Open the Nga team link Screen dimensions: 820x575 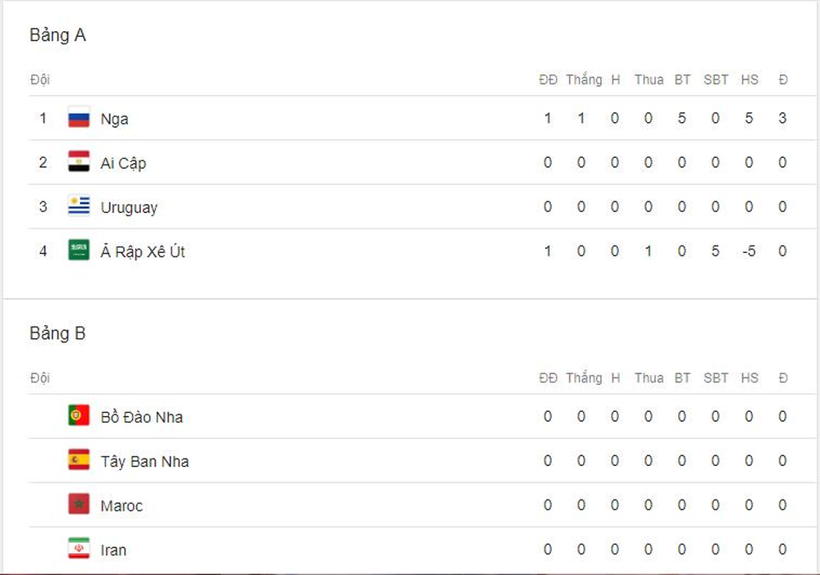click(x=115, y=119)
